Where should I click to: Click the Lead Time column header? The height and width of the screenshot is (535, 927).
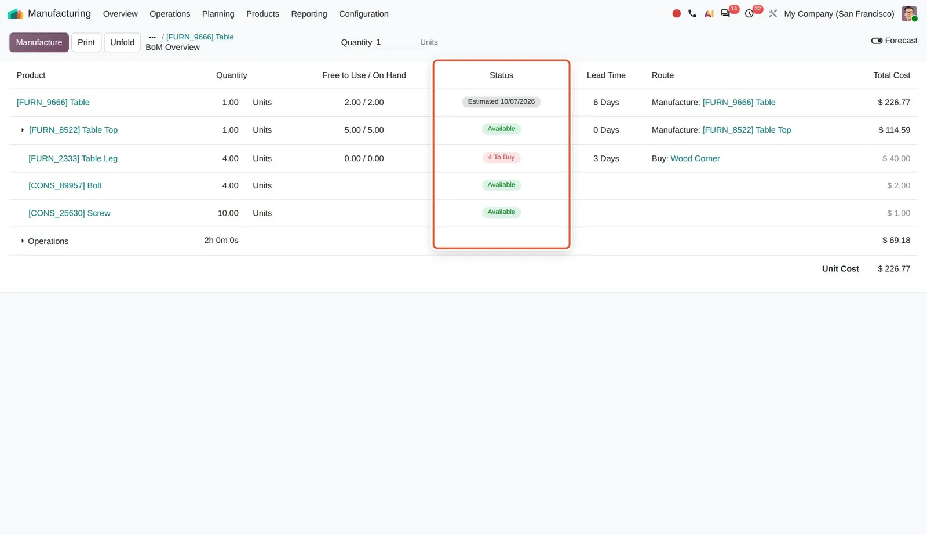click(606, 75)
